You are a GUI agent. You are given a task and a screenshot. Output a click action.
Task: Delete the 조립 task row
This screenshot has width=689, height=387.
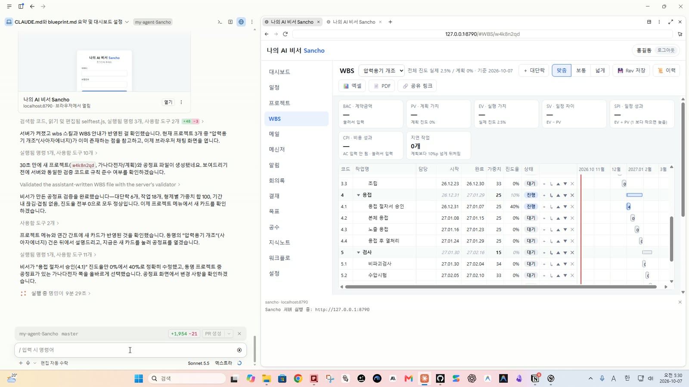(572, 184)
